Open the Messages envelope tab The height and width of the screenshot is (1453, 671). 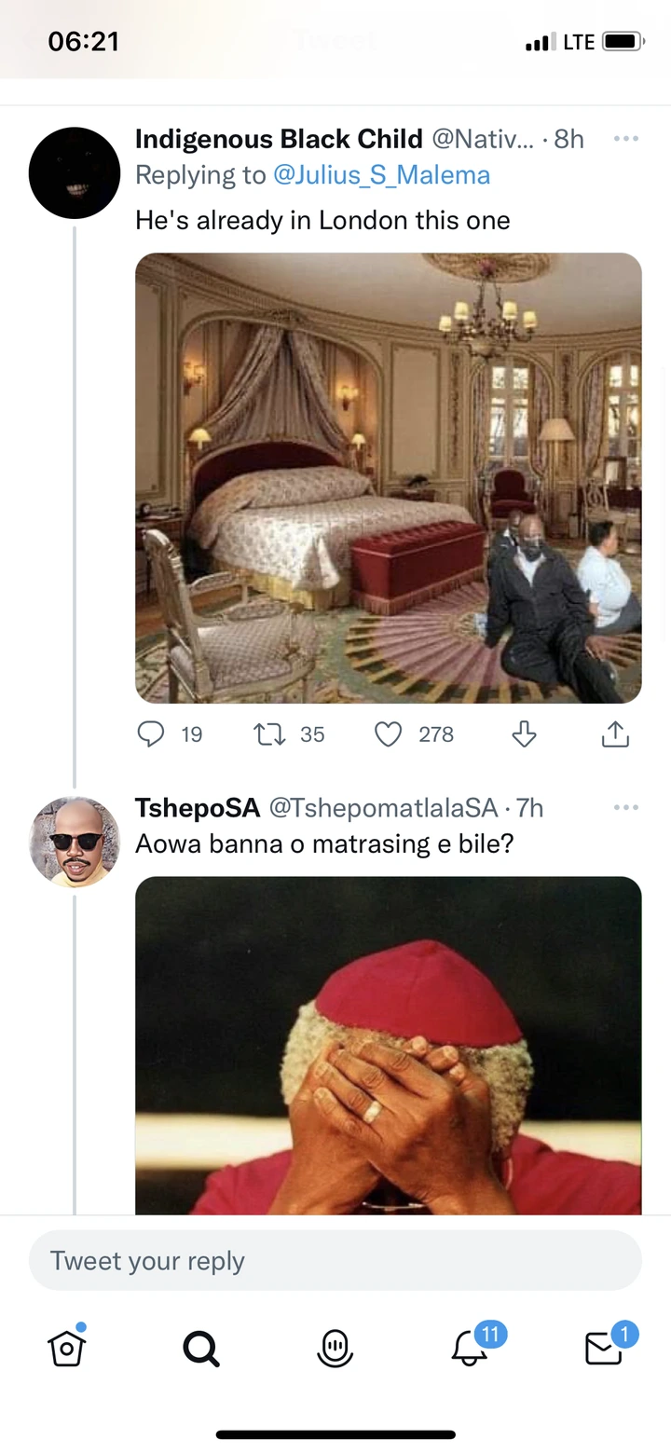tap(604, 1347)
